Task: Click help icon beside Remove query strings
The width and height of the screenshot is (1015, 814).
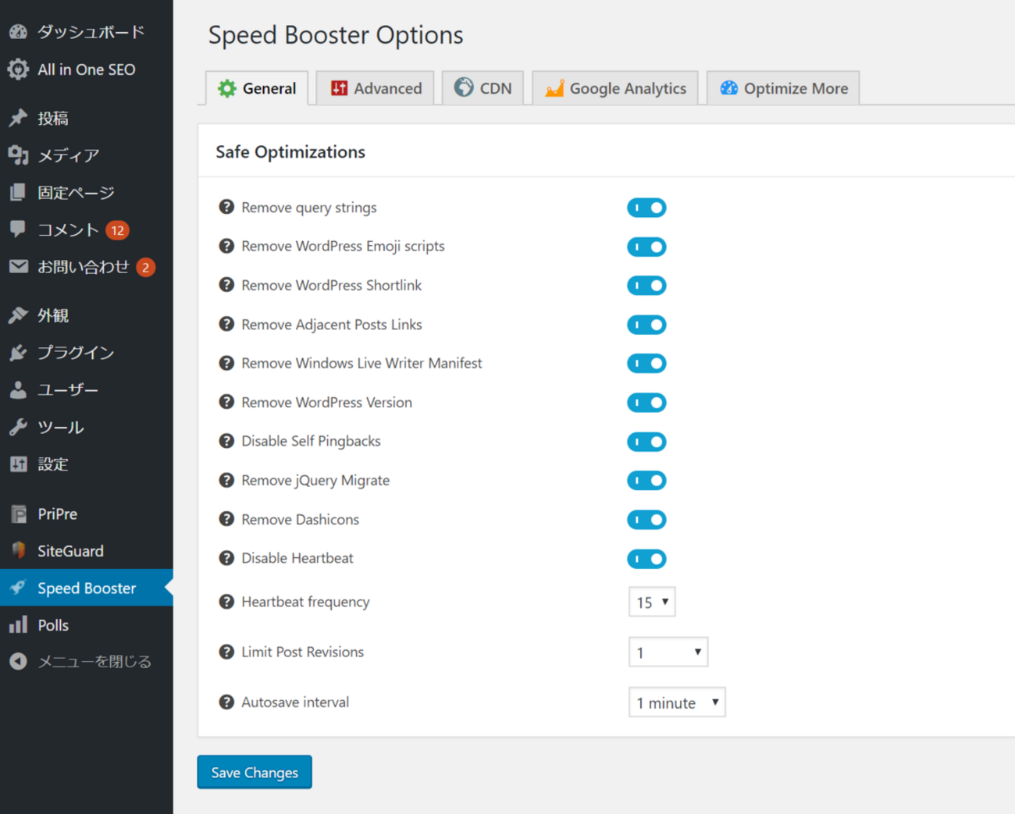Action: click(x=226, y=207)
